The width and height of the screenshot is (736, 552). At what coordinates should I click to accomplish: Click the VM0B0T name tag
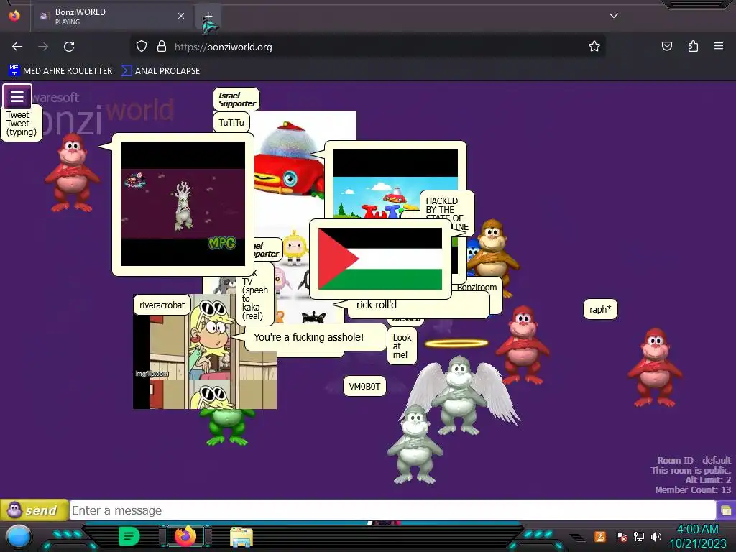tap(364, 386)
